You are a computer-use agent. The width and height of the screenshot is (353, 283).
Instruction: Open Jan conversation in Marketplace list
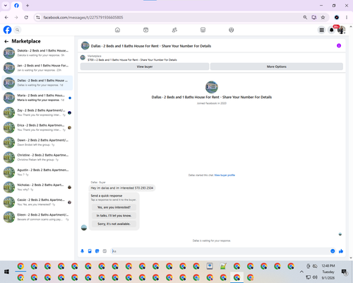37,68
